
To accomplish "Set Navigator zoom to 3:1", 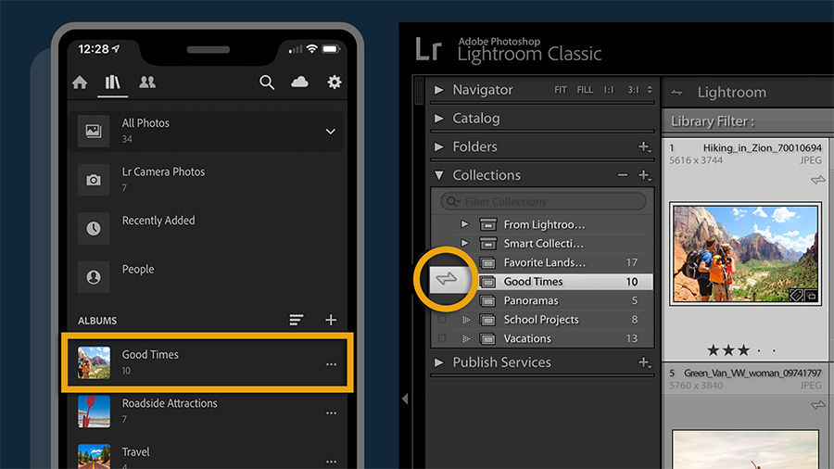I will (x=633, y=90).
